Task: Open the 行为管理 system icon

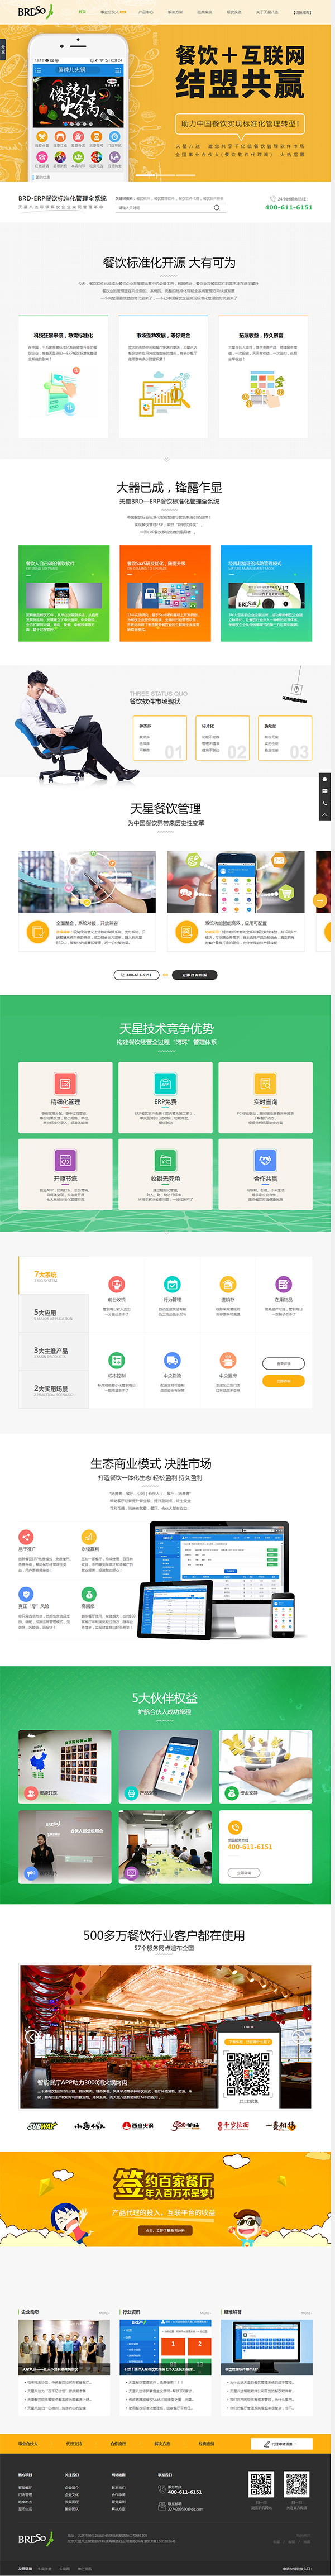Action: (172, 1284)
